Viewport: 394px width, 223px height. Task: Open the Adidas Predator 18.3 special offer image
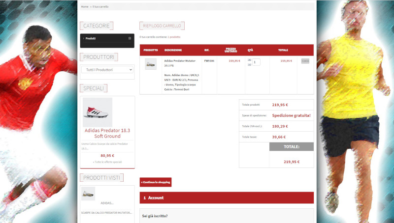(98, 112)
